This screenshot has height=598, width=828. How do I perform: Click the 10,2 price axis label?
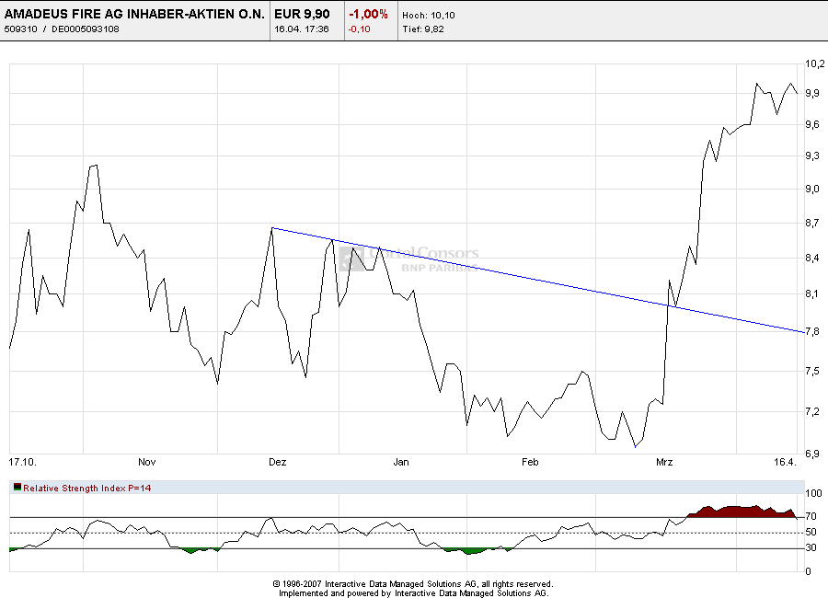[x=814, y=63]
